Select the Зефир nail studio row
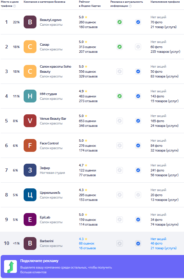The height and width of the screenshot is (279, 184). (93, 170)
